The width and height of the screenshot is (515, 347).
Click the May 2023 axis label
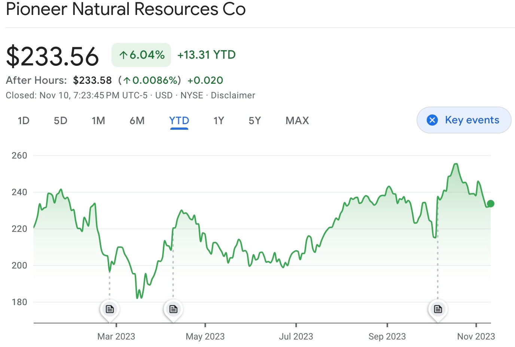(x=205, y=337)
